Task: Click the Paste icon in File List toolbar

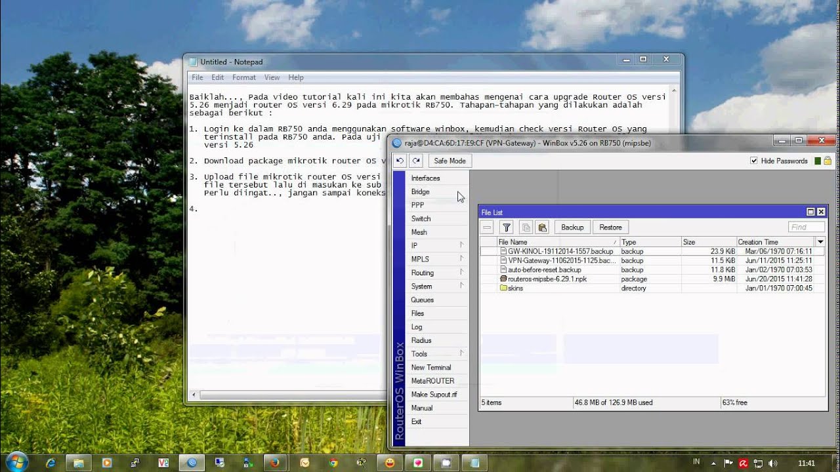Action: 542,227
